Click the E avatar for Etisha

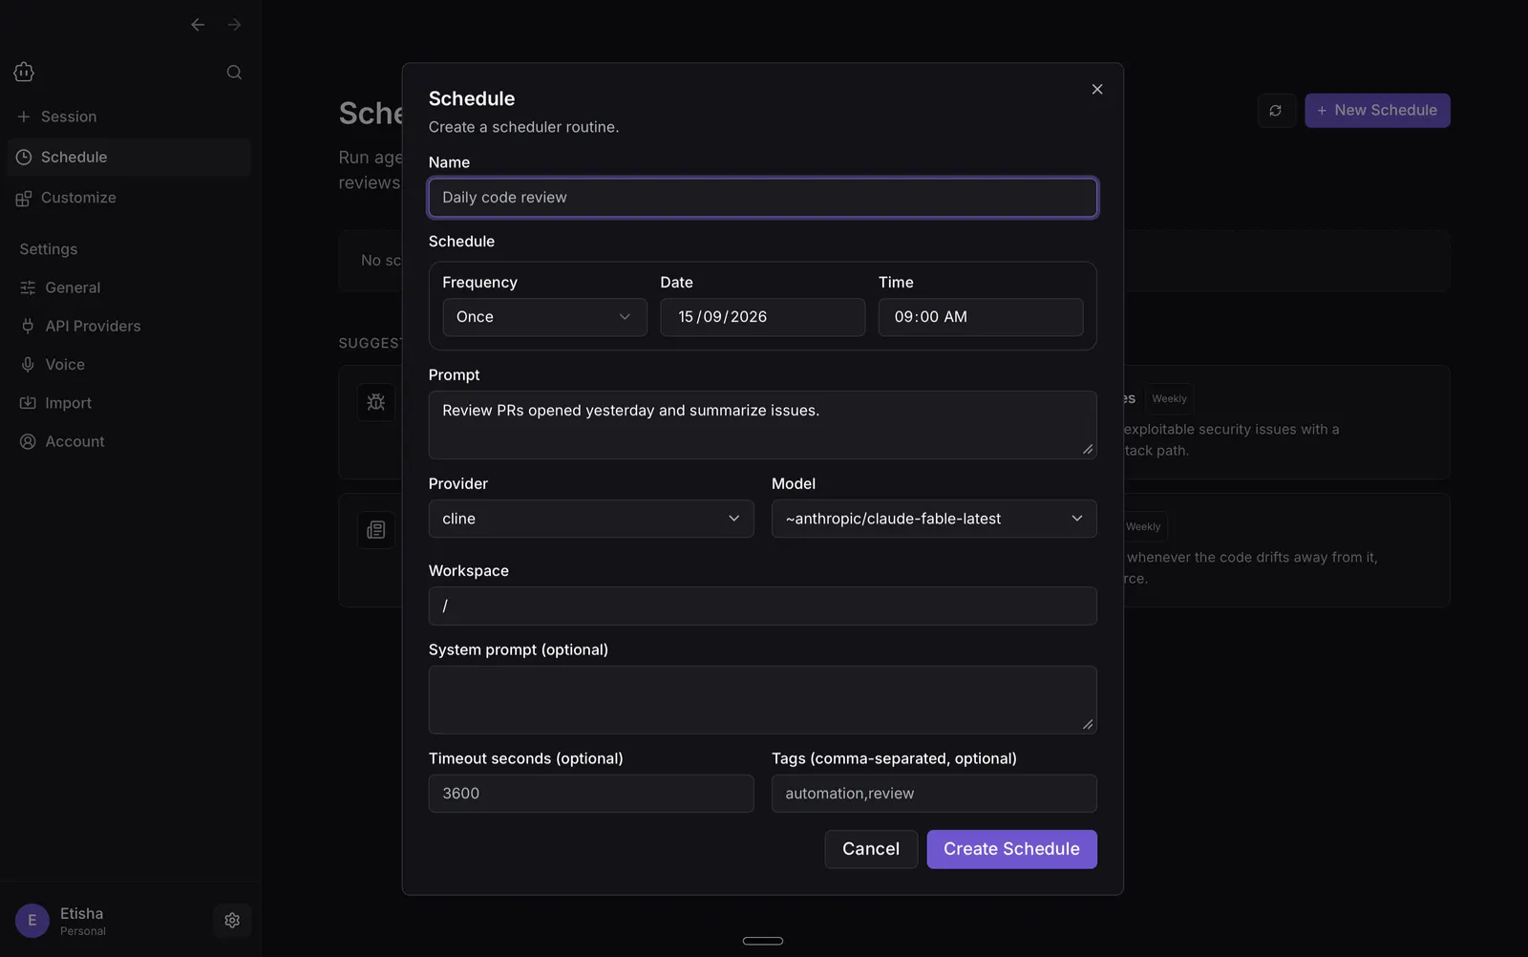(32, 921)
